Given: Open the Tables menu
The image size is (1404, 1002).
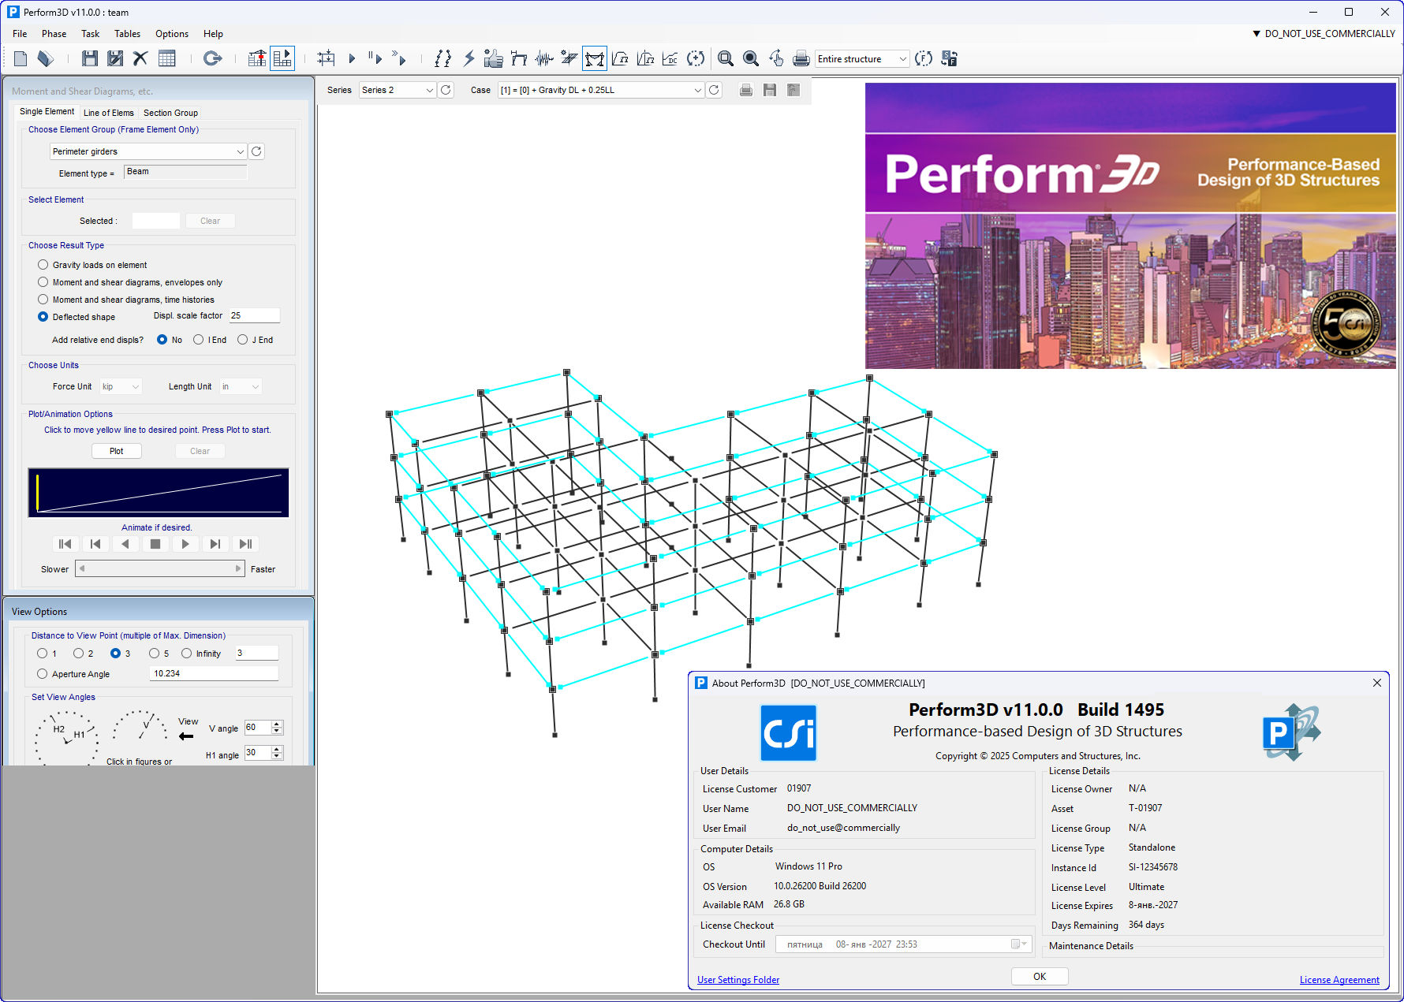Looking at the screenshot, I should click(x=127, y=34).
